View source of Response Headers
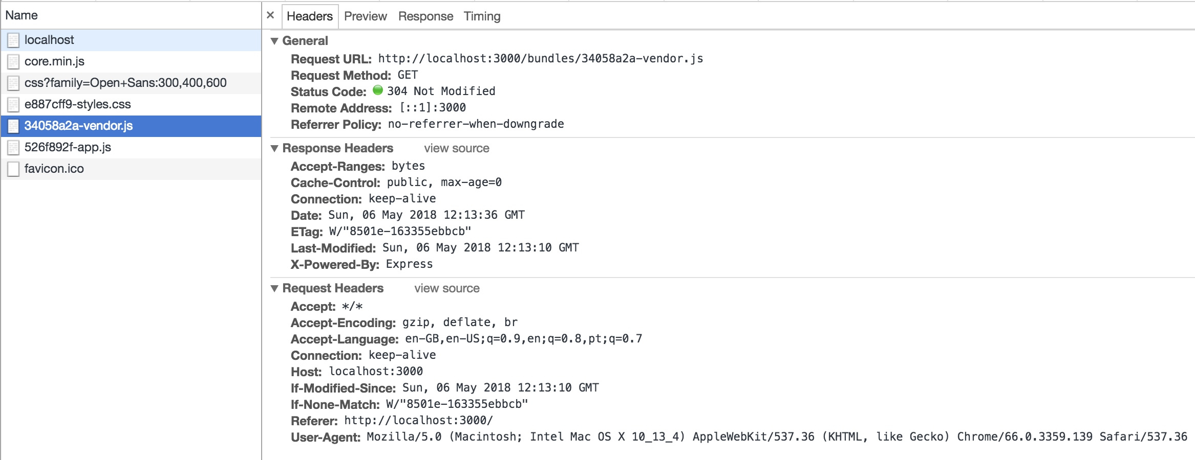 click(457, 148)
